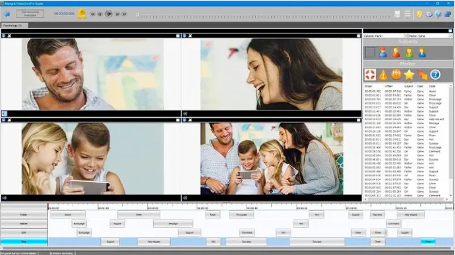Open settings gear icon in top toolbar

(x=429, y=14)
